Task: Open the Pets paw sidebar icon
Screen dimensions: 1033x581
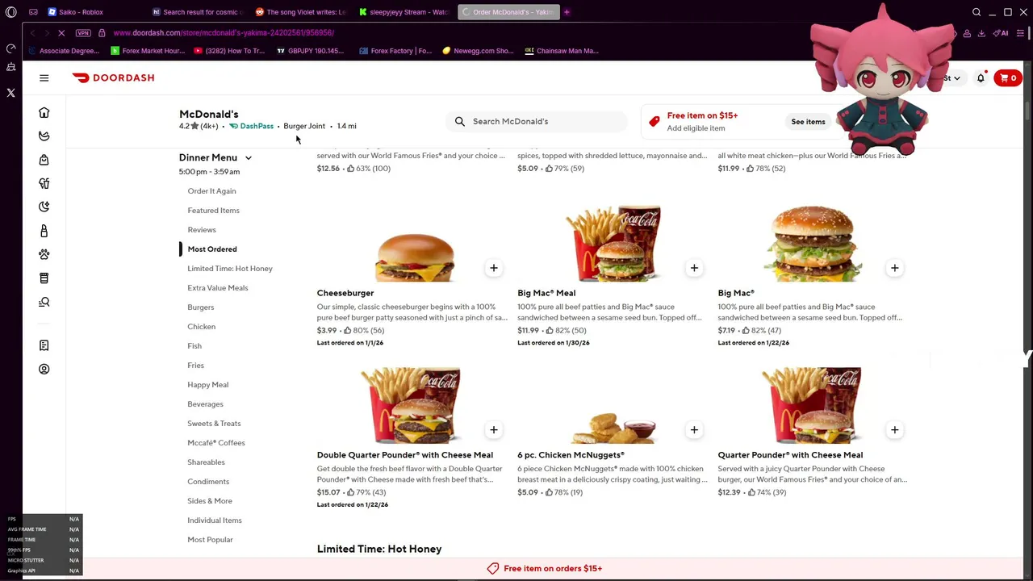Action: click(44, 254)
